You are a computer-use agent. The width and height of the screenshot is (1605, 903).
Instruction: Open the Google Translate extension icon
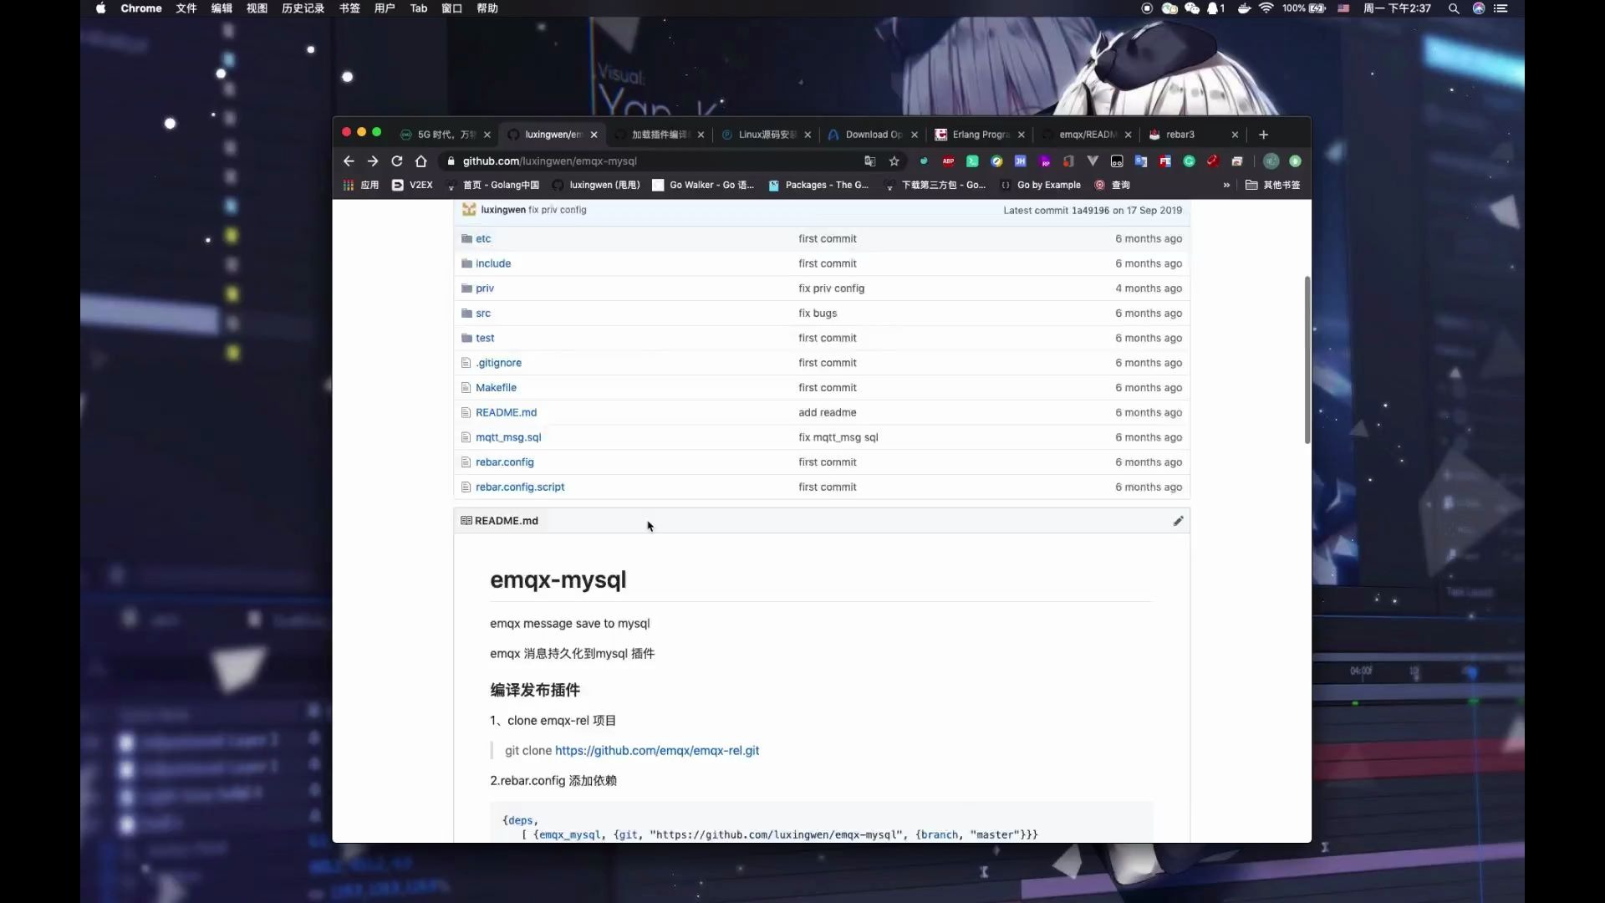1141,161
